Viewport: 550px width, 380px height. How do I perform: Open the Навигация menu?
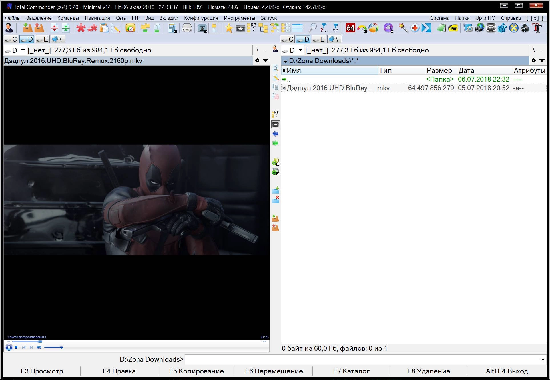coord(97,18)
